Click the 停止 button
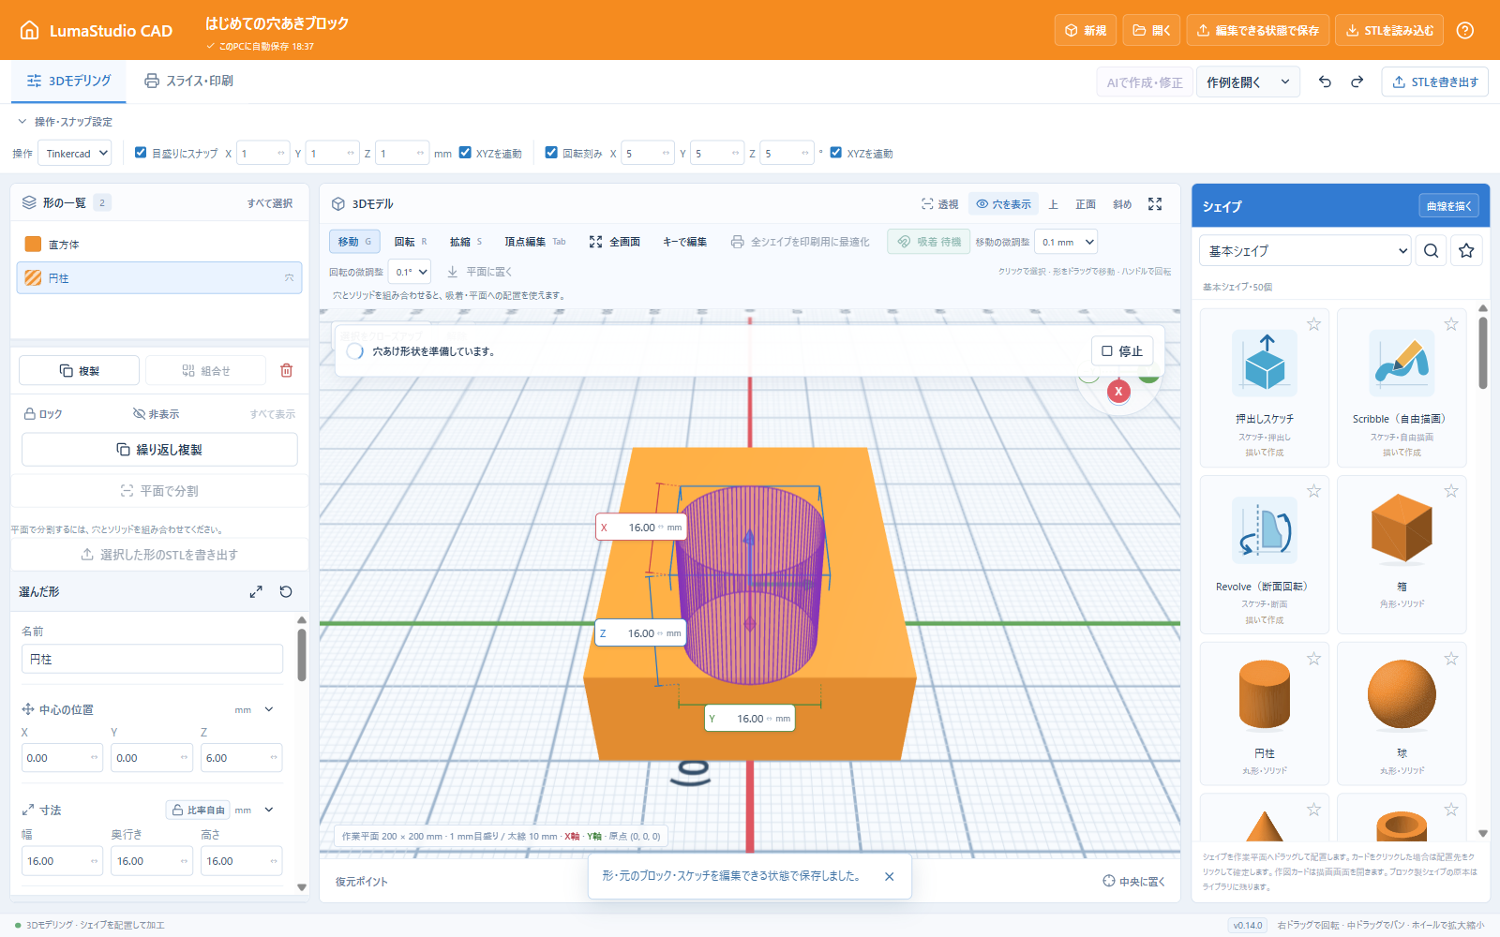 click(x=1122, y=351)
